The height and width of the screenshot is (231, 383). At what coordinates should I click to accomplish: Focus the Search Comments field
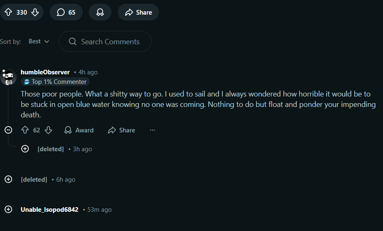click(105, 41)
